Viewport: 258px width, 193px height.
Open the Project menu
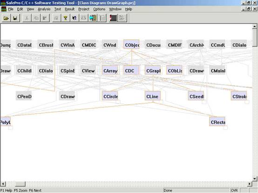point(84,9)
